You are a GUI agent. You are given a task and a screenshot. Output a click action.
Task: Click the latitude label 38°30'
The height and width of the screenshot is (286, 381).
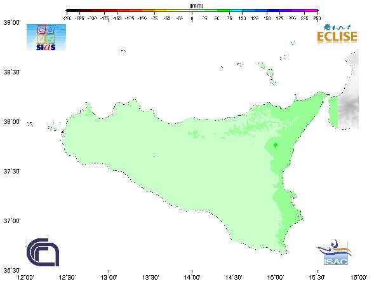tap(12, 72)
